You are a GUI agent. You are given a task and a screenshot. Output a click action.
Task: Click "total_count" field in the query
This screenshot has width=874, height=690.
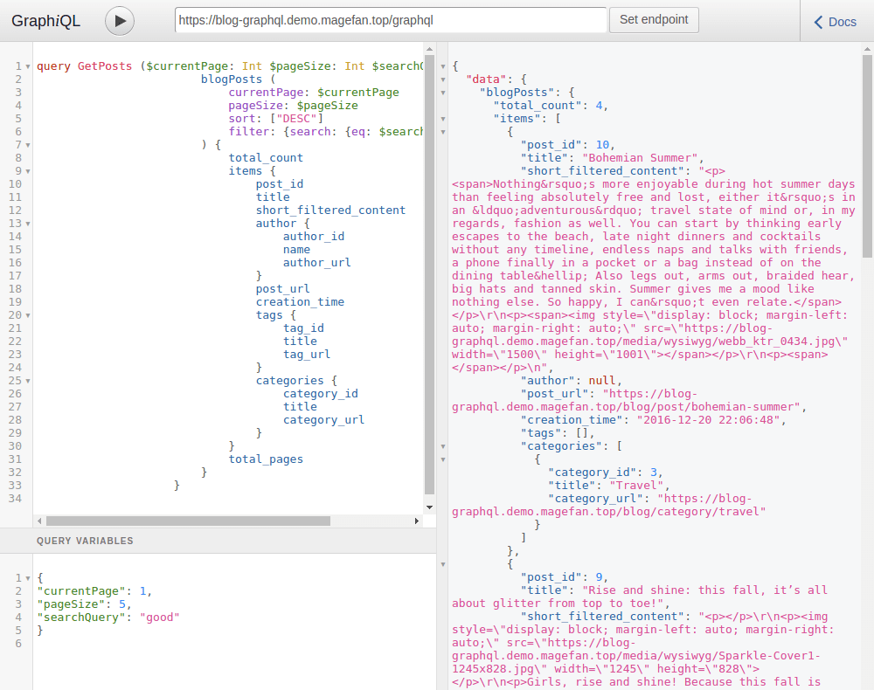click(x=266, y=158)
